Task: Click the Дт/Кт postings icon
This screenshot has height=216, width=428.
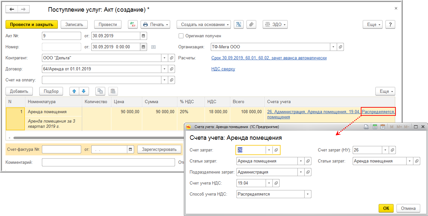Action: pos(132,24)
